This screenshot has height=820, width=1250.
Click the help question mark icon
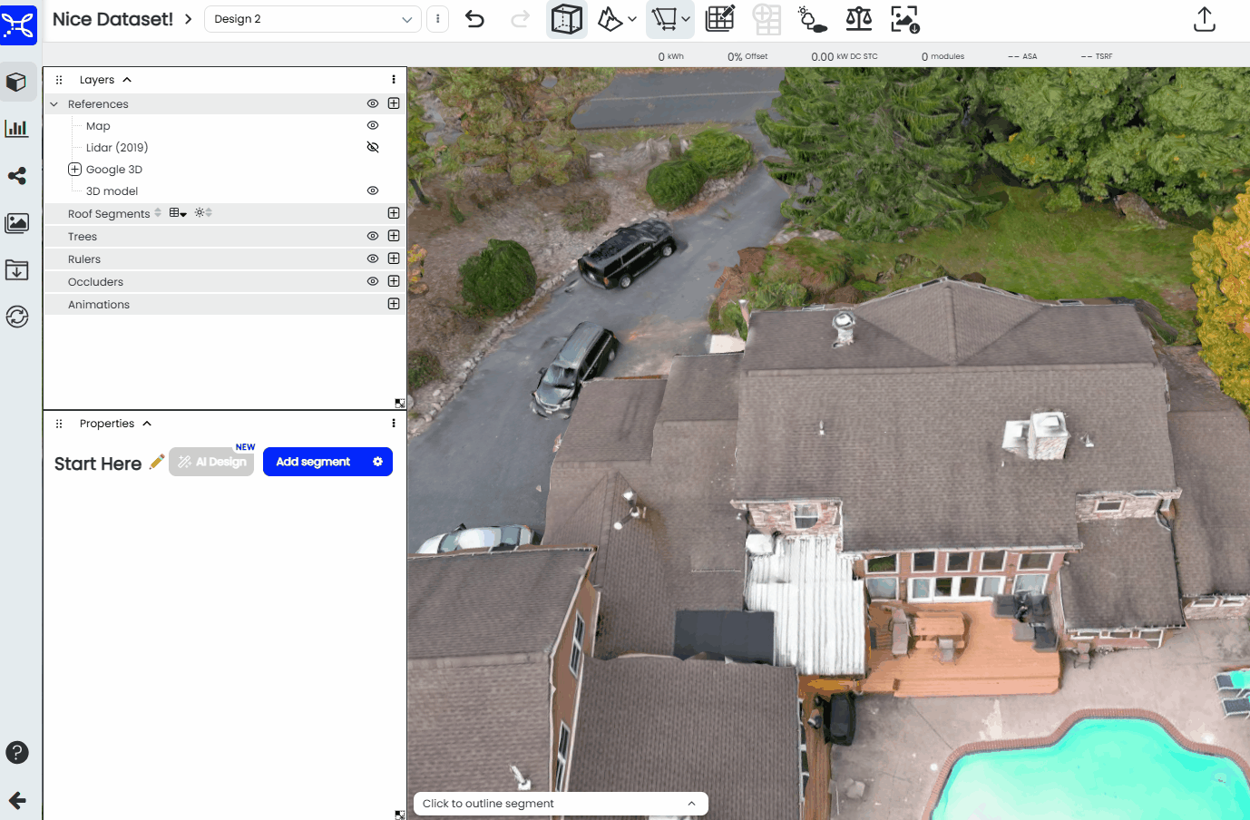(17, 752)
